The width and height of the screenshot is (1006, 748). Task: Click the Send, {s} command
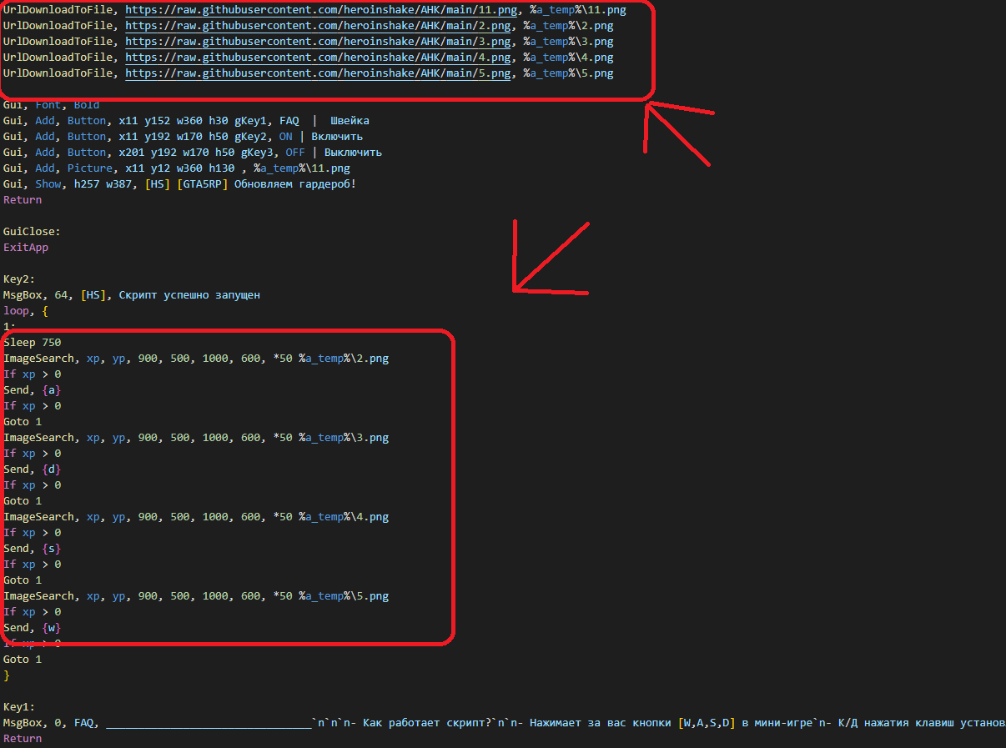click(32, 549)
